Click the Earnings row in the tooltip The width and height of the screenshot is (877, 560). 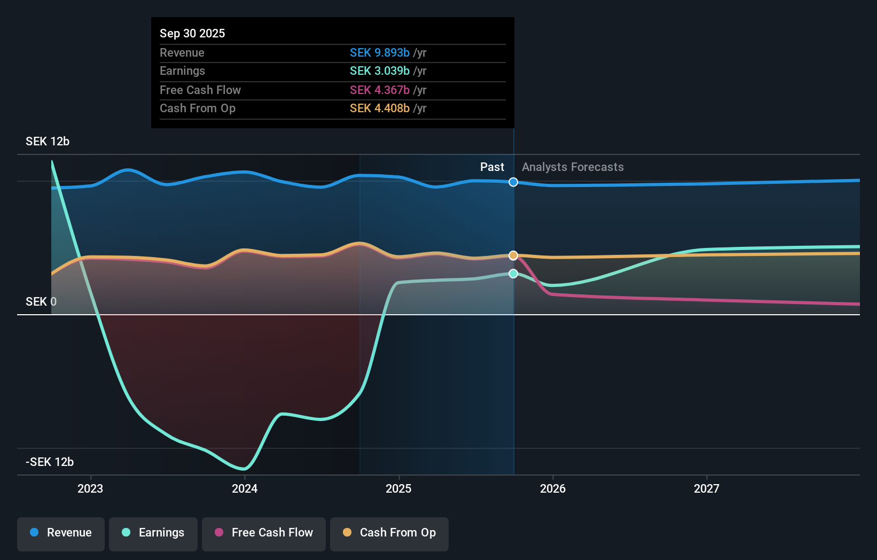point(332,71)
